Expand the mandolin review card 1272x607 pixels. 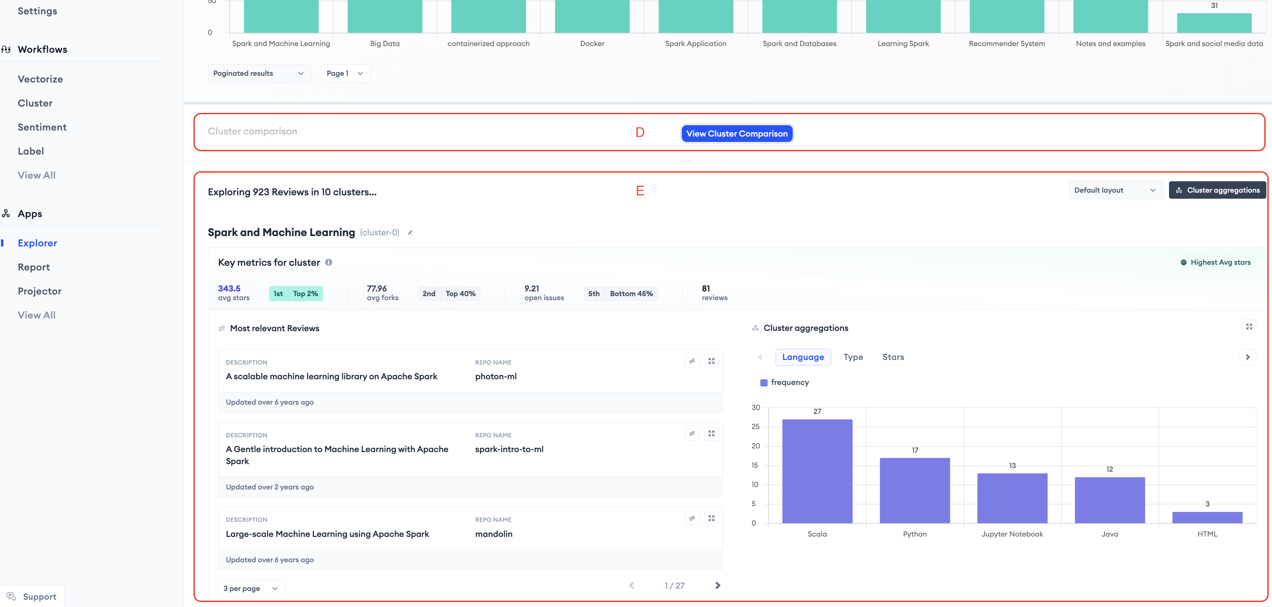coord(711,518)
